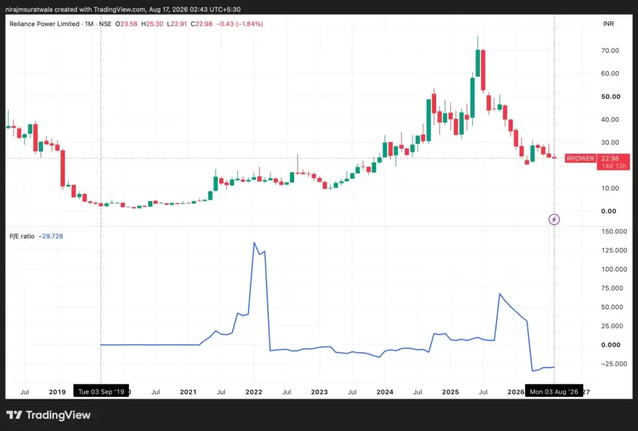Click the Reliance Power Limited symbol title
638x431 pixels.
(44, 24)
